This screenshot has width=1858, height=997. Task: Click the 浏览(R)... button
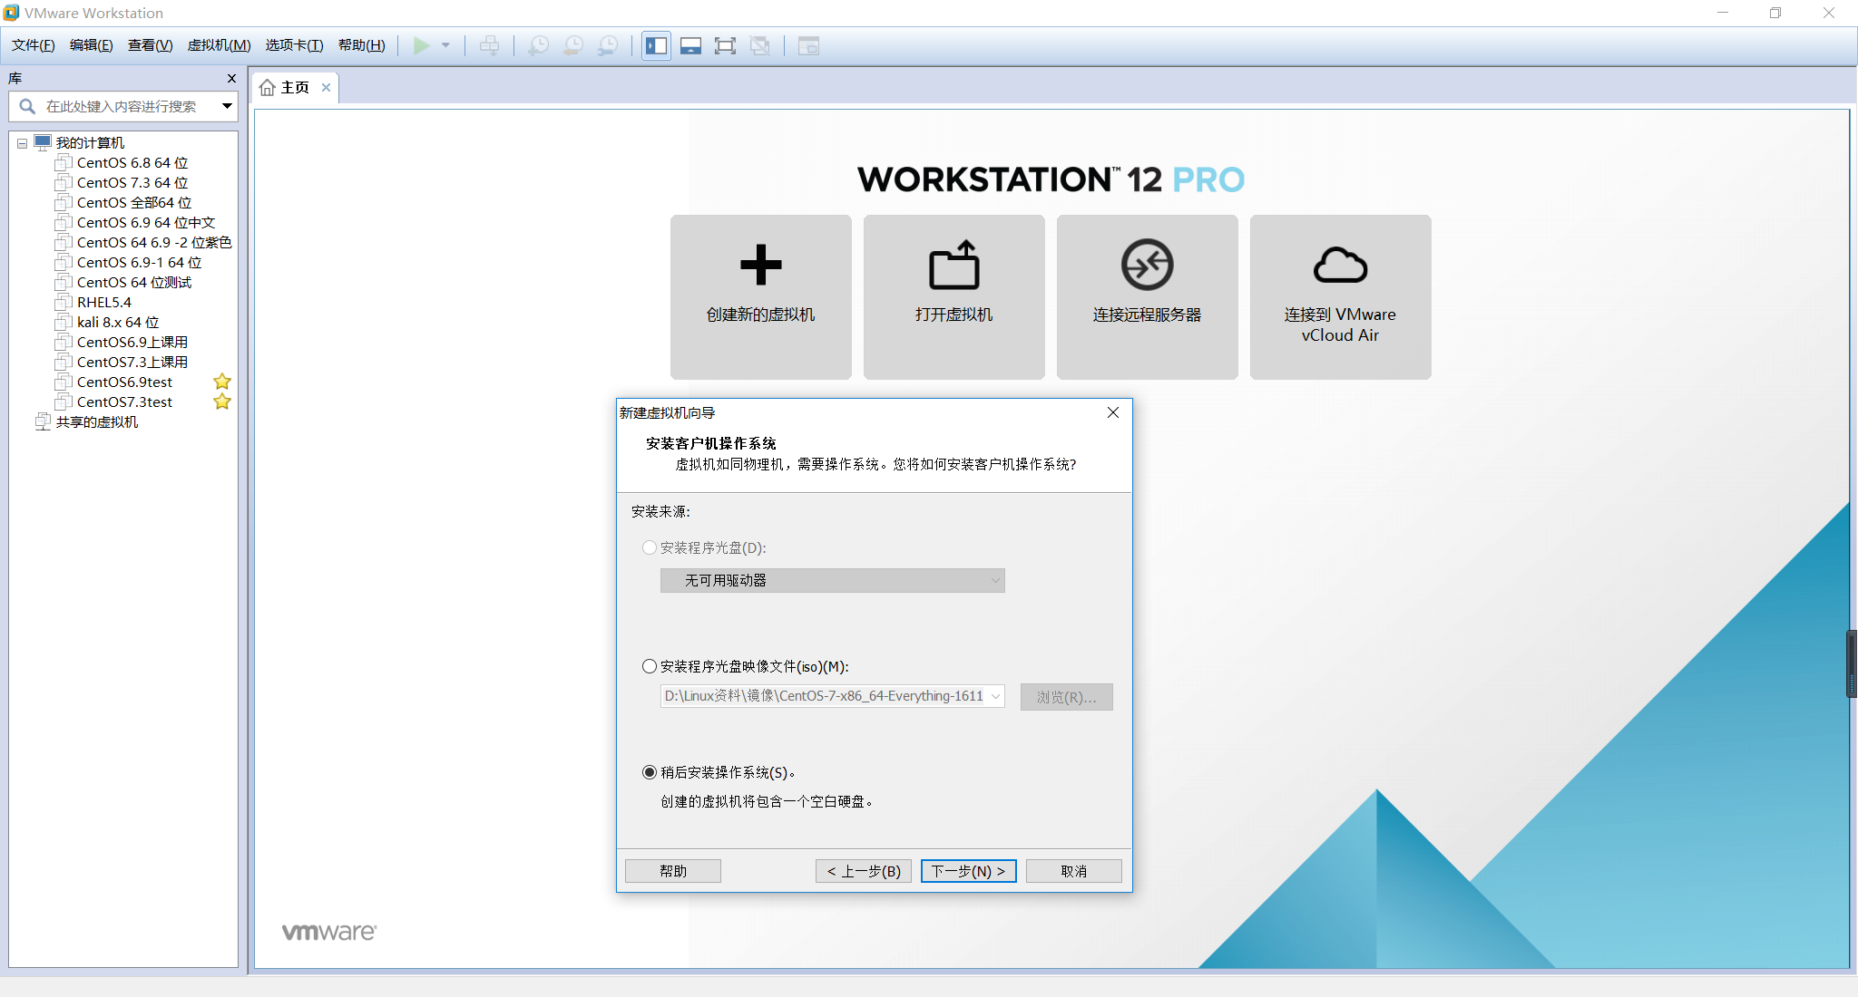tap(1066, 696)
